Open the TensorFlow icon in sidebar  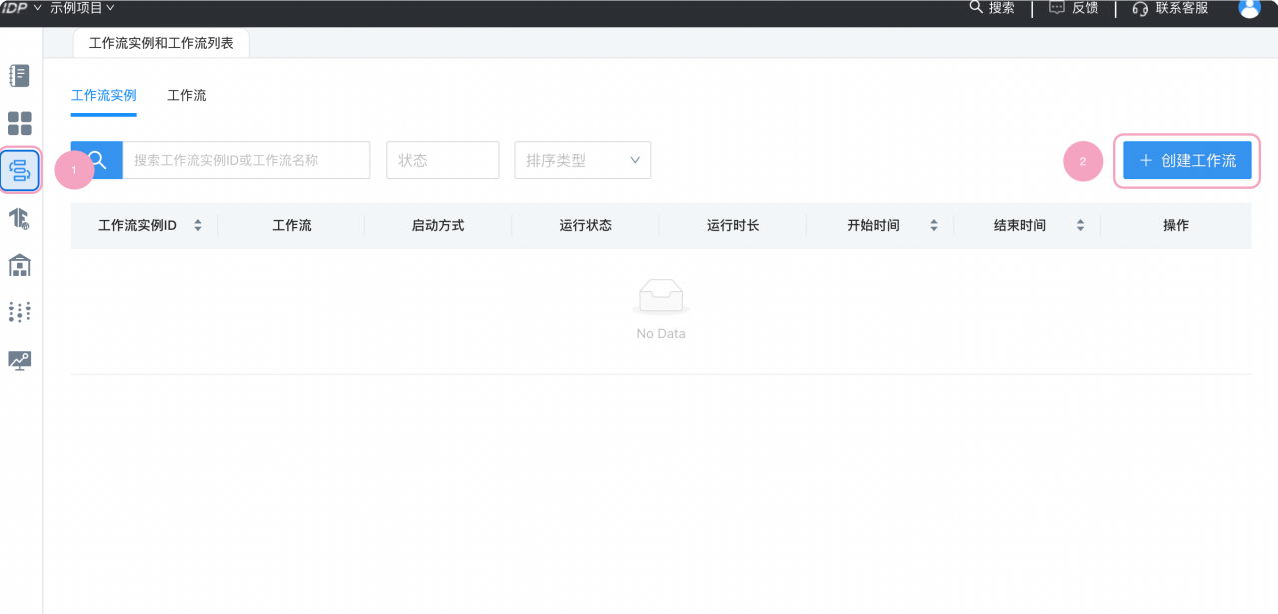click(x=20, y=218)
